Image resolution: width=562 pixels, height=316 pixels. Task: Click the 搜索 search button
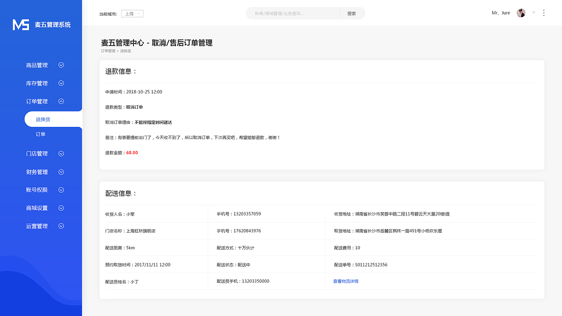click(x=352, y=14)
